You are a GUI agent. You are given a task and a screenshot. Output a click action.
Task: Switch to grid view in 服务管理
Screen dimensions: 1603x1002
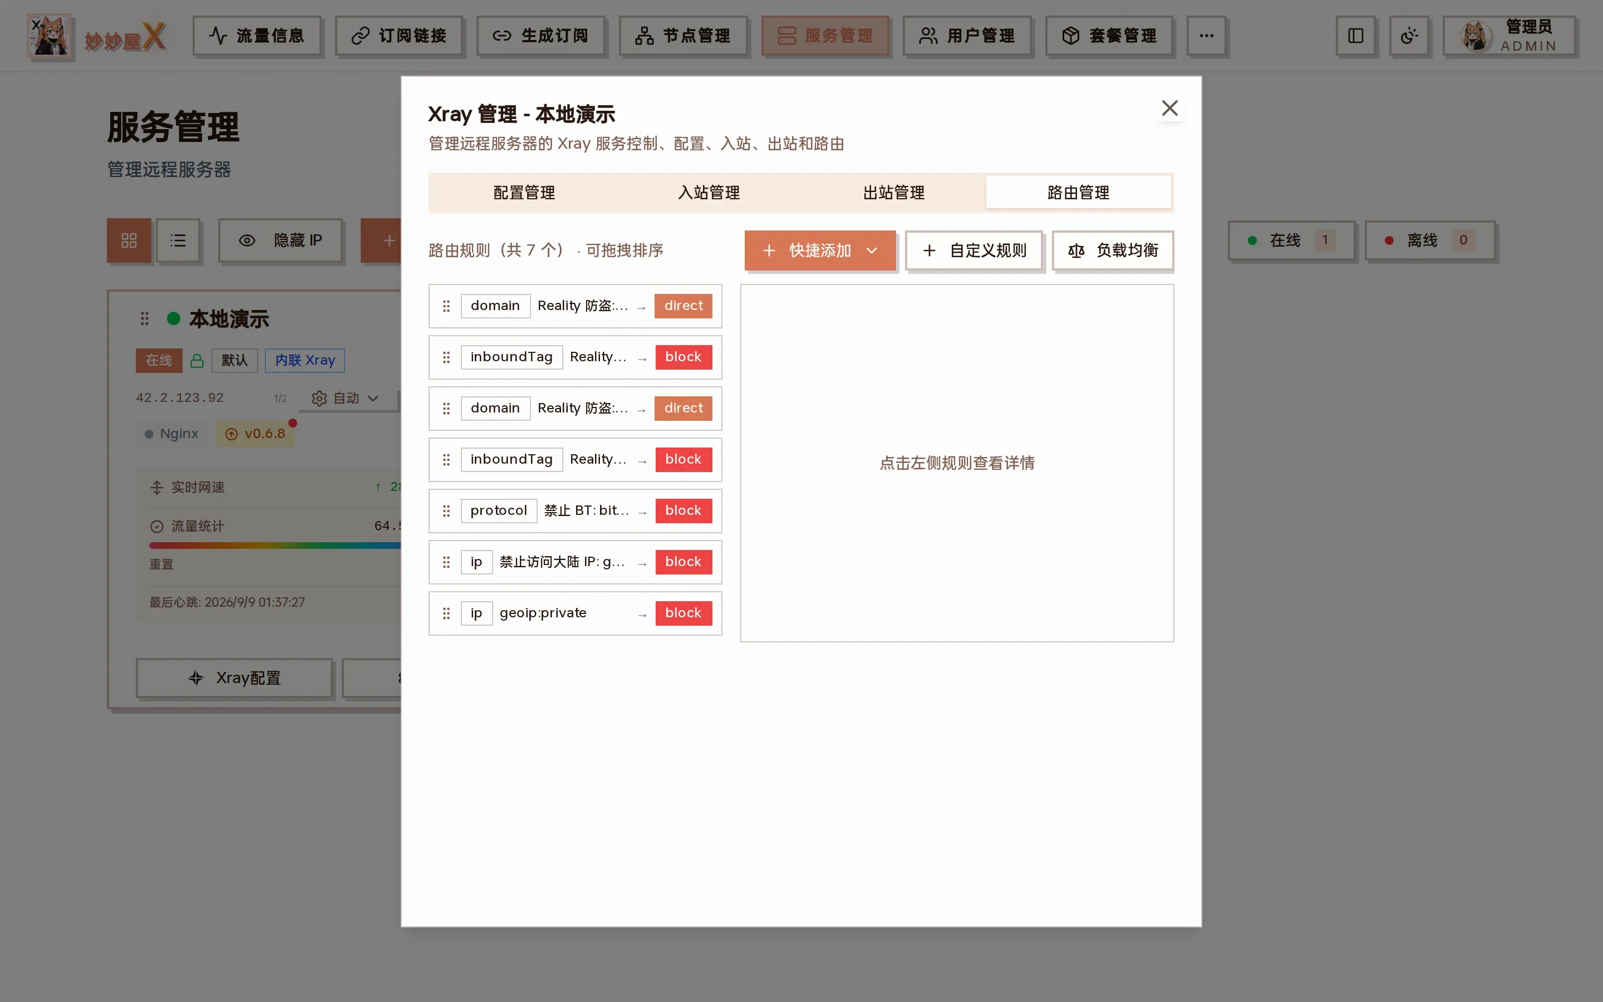pyautogui.click(x=129, y=240)
